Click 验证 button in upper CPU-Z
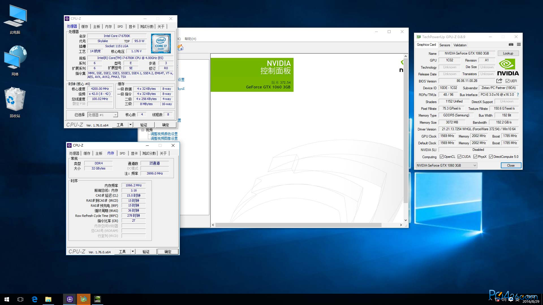This screenshot has width=543, height=305. (144, 125)
